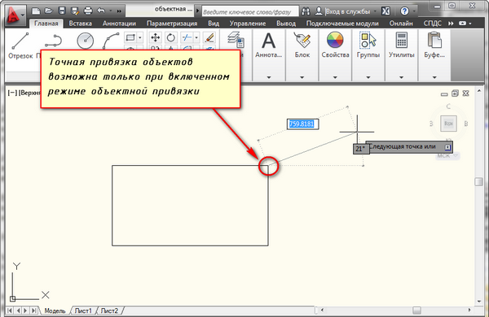Expand the undo history dropdown arrow

point(110,11)
